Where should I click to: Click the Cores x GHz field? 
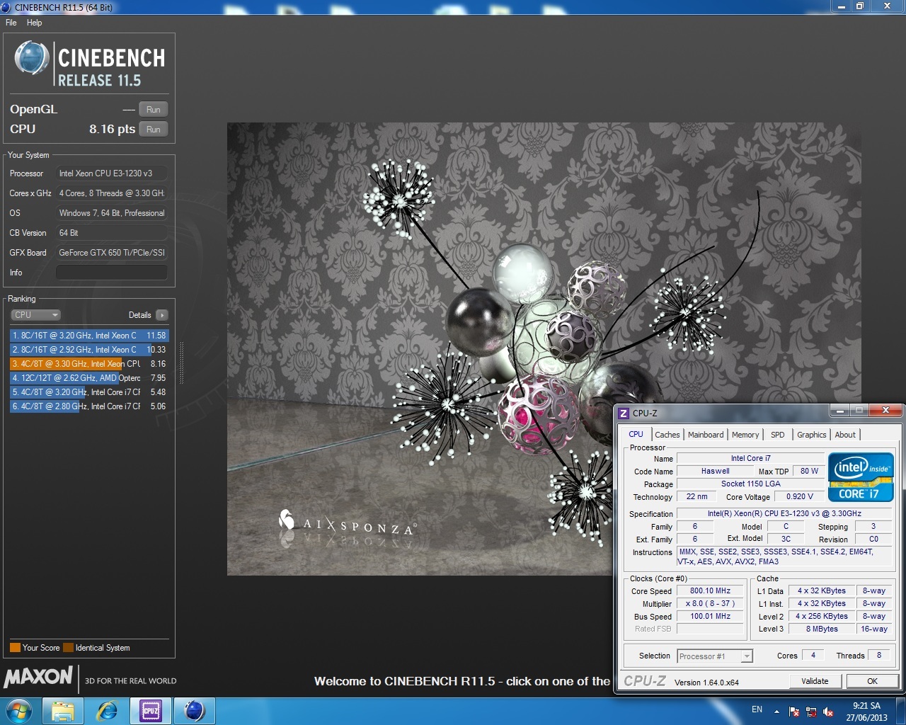(x=112, y=193)
